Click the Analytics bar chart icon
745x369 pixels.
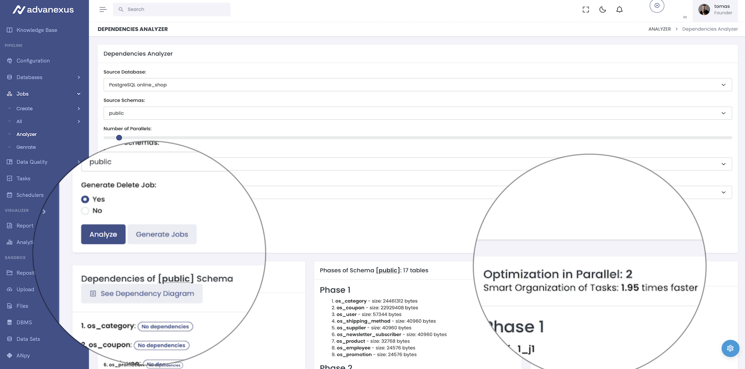point(9,242)
